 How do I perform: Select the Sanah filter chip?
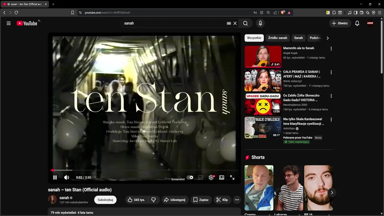click(298, 38)
